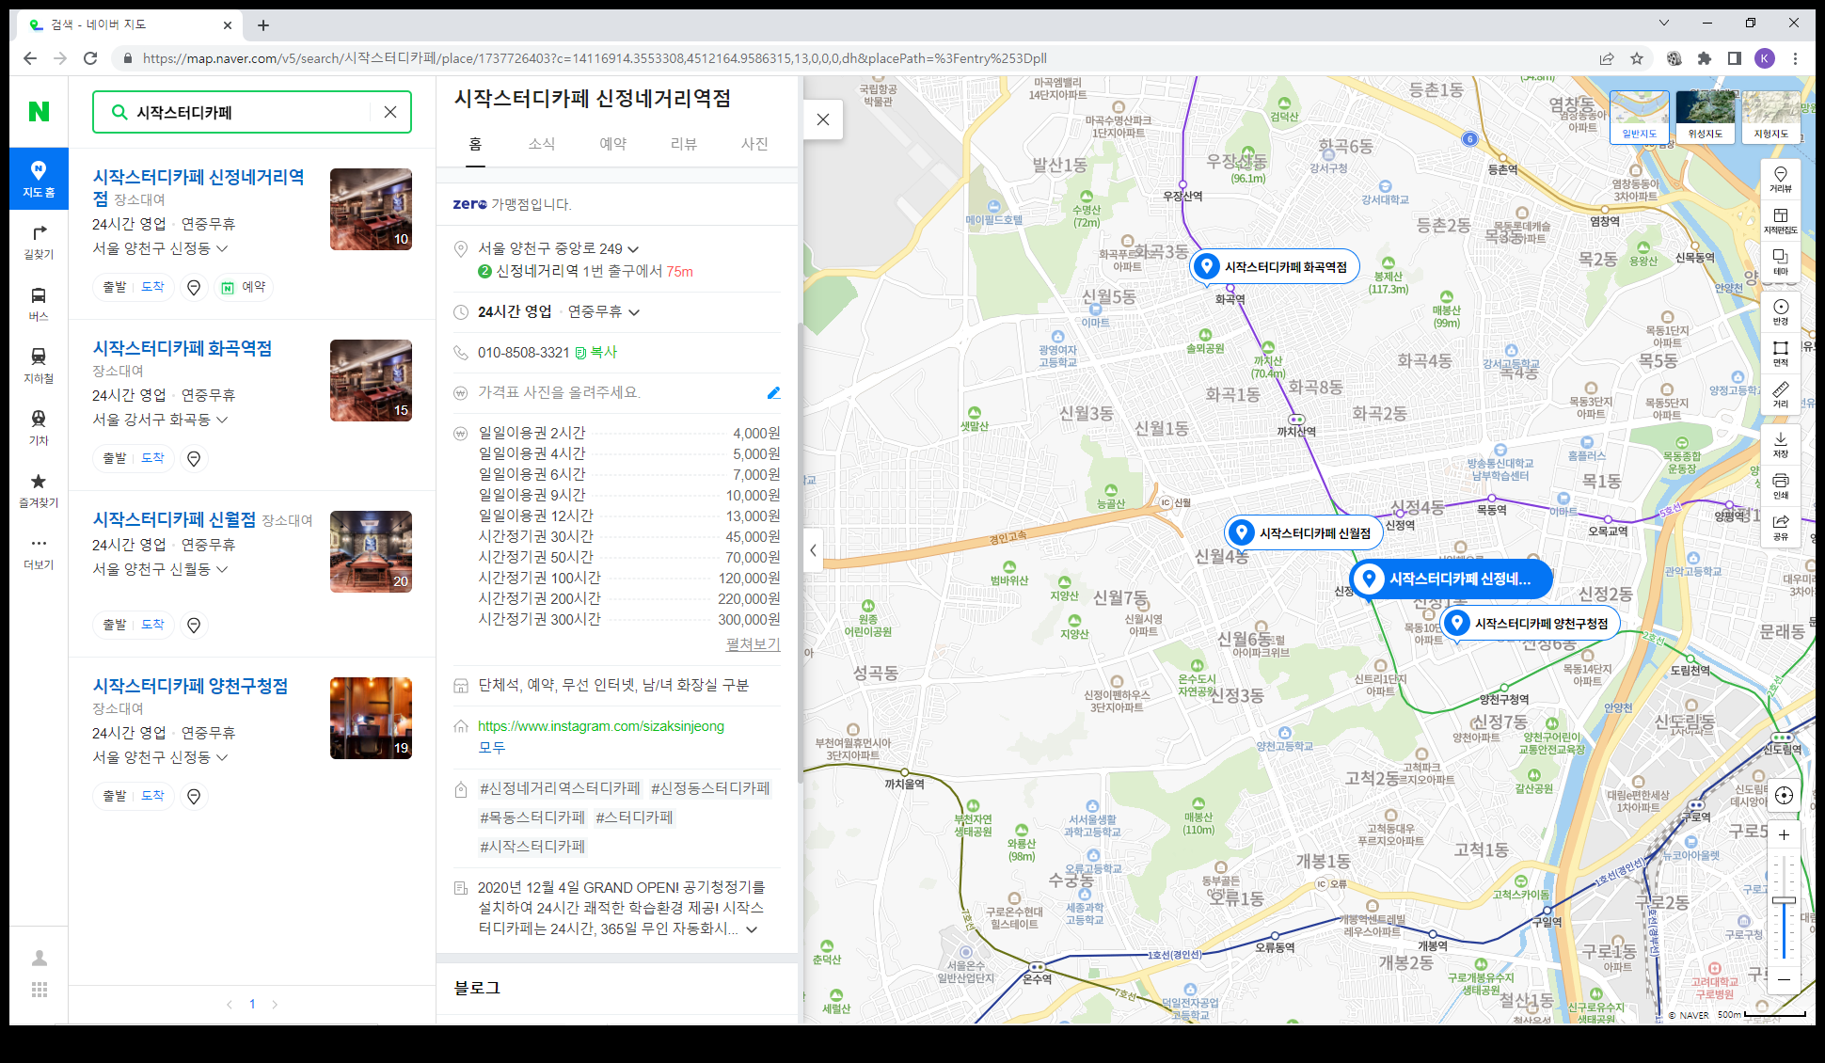This screenshot has width=1825, height=1063.
Task: Click the 인쇄 print map icon
Action: (x=1780, y=485)
